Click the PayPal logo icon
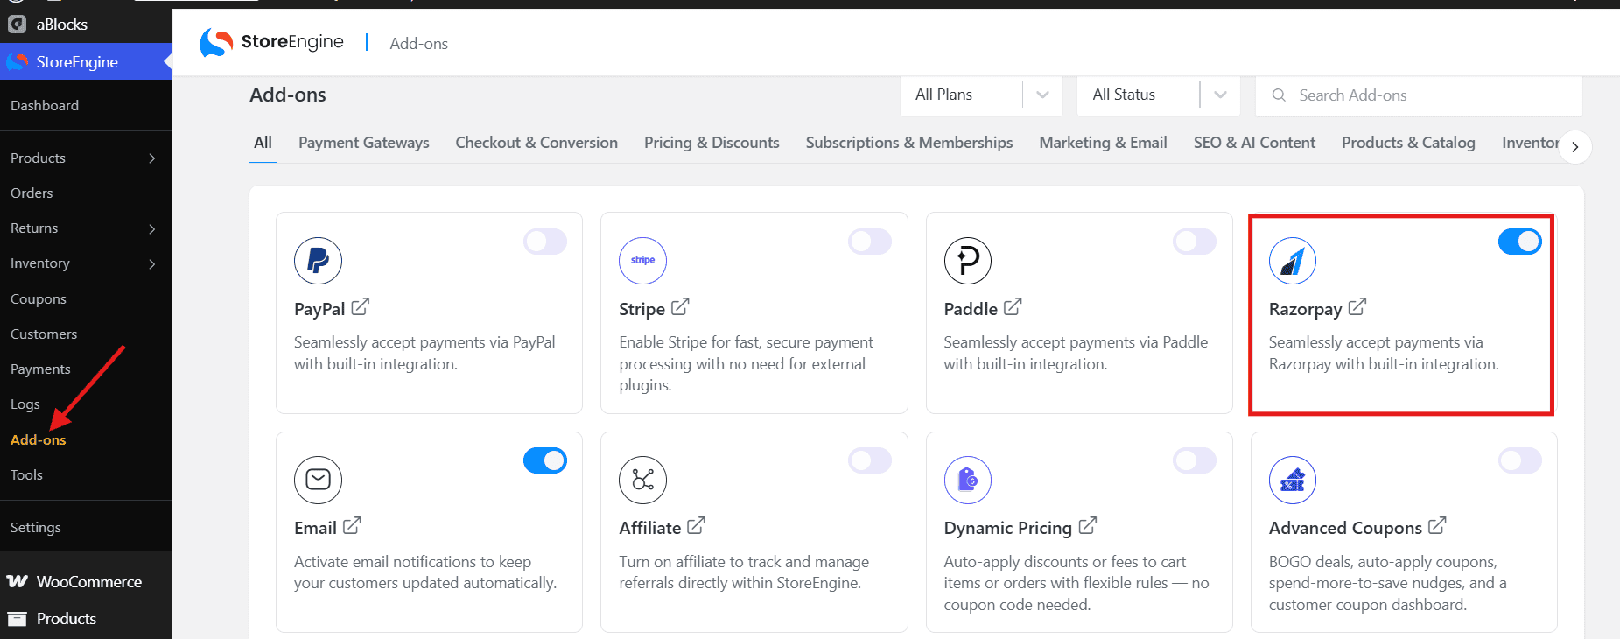Image resolution: width=1620 pixels, height=639 pixels. [x=318, y=261]
